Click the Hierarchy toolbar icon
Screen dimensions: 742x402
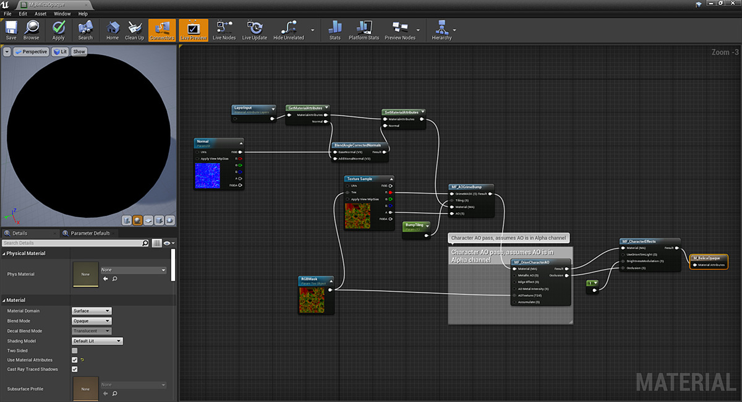pyautogui.click(x=441, y=29)
